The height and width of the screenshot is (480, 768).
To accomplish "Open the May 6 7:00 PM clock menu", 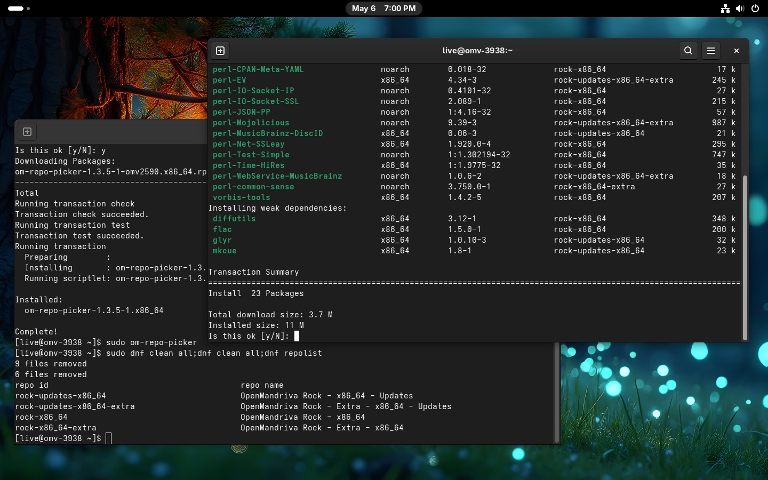I will coord(384,9).
